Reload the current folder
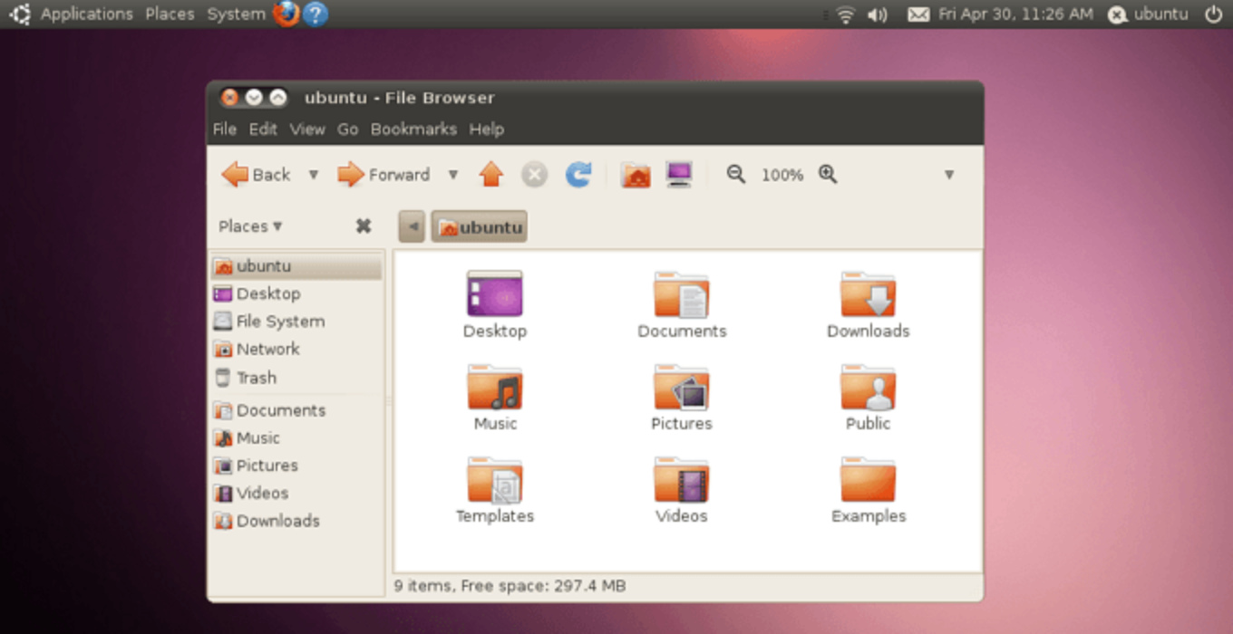This screenshot has height=634, width=1233. point(578,174)
